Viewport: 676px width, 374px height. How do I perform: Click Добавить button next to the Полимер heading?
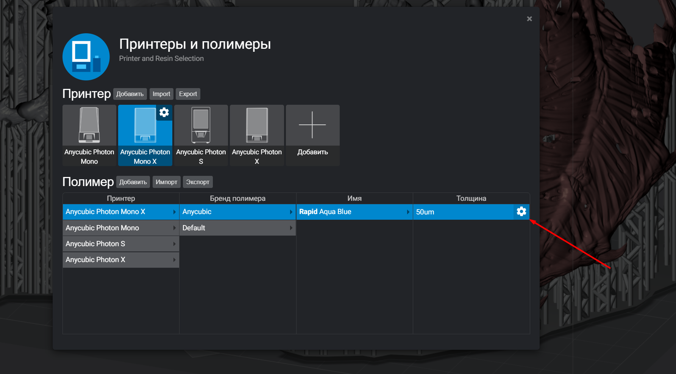(133, 182)
